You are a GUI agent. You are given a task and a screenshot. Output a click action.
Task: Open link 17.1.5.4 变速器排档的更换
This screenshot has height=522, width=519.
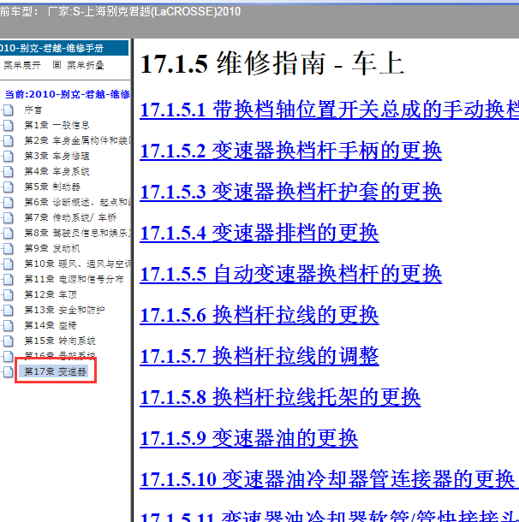click(x=259, y=233)
